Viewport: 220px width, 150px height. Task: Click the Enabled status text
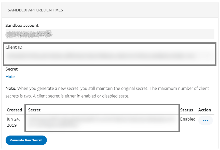[x=188, y=119]
